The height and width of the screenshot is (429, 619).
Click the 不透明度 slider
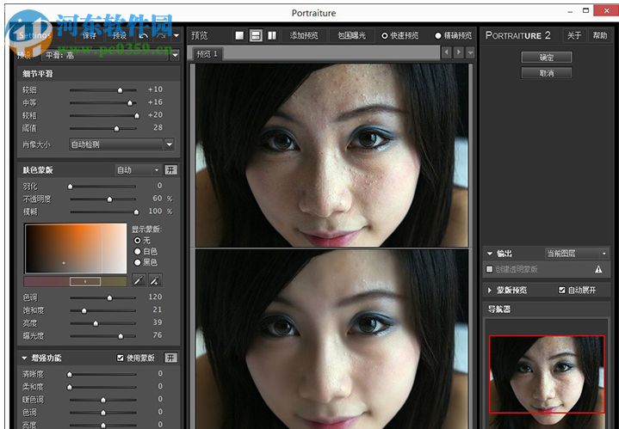point(103,199)
